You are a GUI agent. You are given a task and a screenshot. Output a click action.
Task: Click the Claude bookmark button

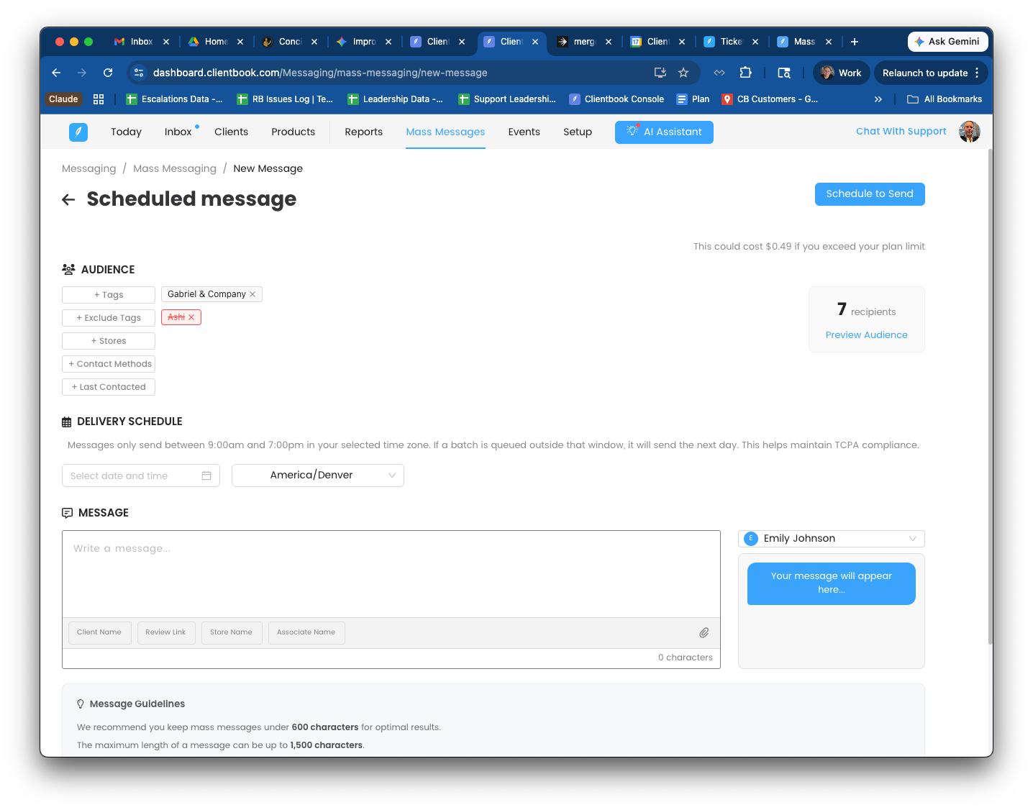[63, 99]
